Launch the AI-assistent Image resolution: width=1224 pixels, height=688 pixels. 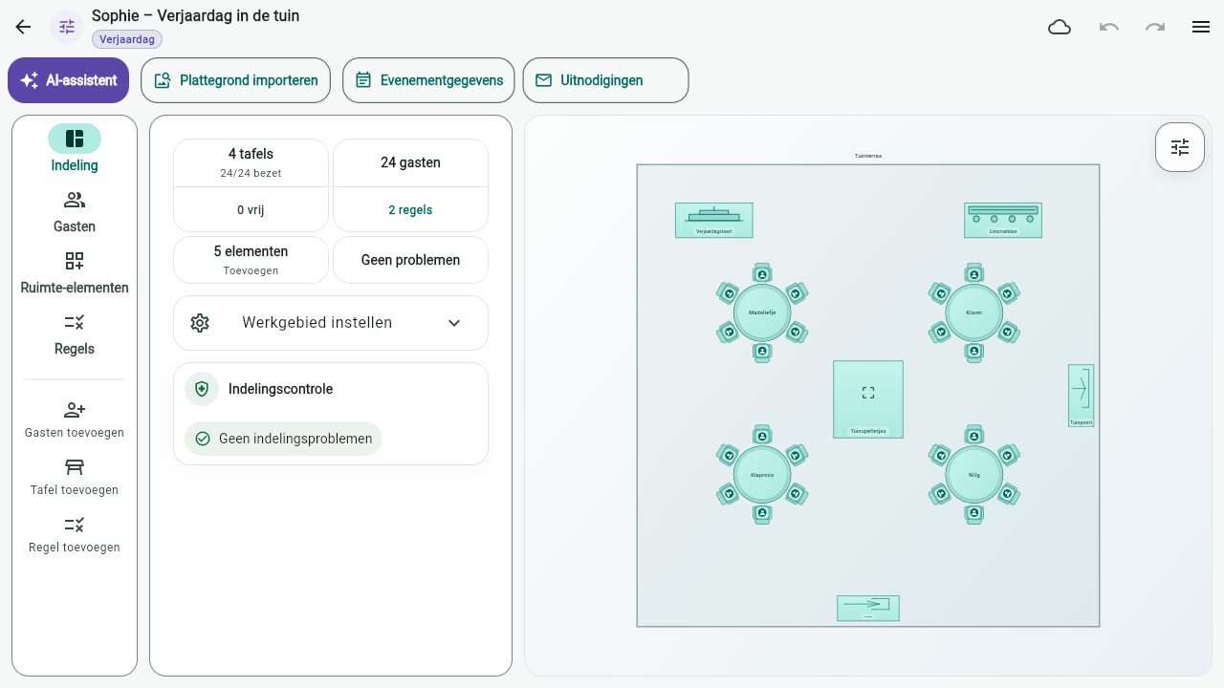68,80
